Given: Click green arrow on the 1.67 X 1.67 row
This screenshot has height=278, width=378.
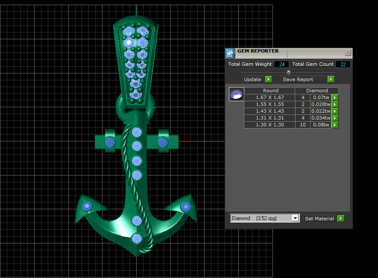Looking at the screenshot, I should tap(335, 97).
